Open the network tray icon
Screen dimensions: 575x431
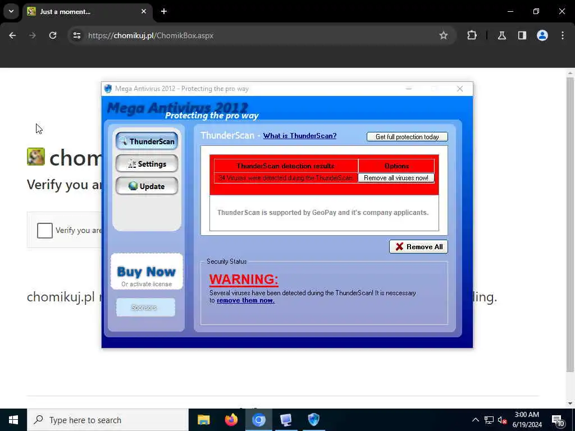coord(489,420)
